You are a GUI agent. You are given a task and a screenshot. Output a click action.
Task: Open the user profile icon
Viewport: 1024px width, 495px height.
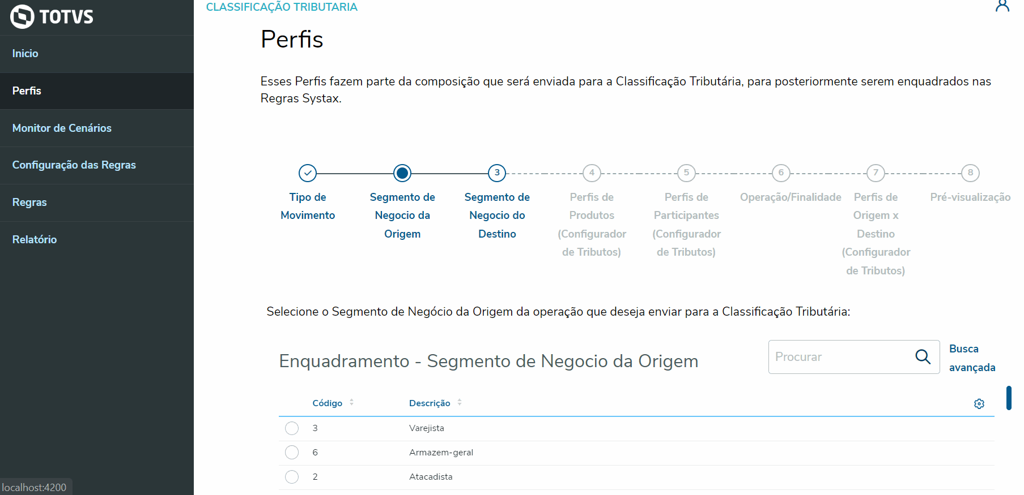(1002, 6)
